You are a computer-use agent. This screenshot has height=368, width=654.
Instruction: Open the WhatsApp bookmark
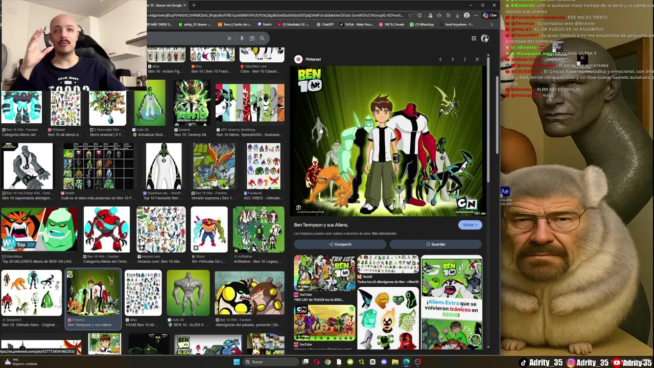(x=422, y=25)
